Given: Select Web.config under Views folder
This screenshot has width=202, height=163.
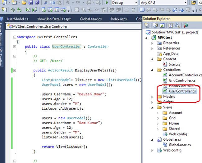Looking at the screenshot, I should click(x=175, y=134).
